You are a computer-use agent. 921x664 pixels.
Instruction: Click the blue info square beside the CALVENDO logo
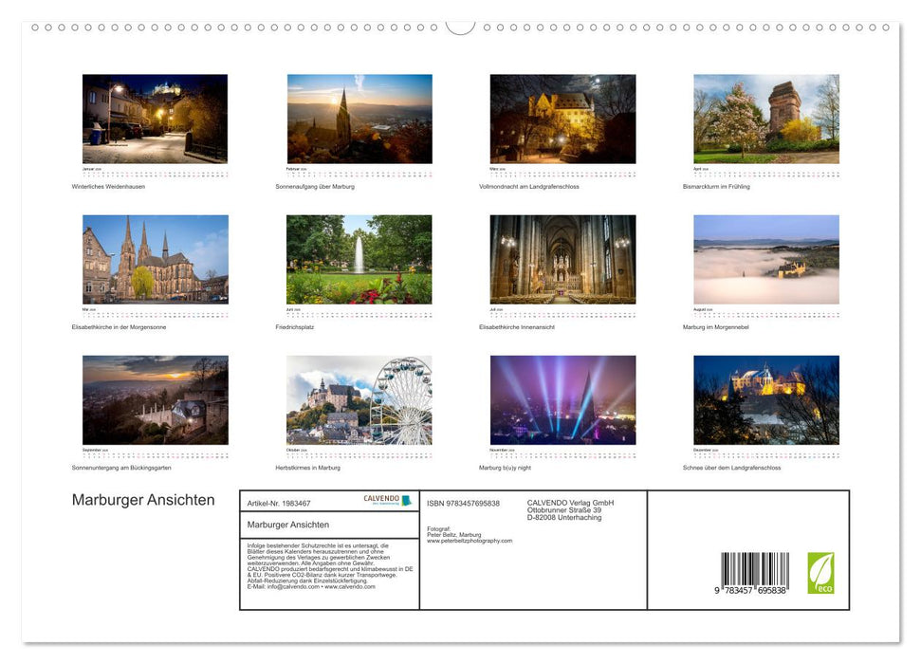coord(405,500)
